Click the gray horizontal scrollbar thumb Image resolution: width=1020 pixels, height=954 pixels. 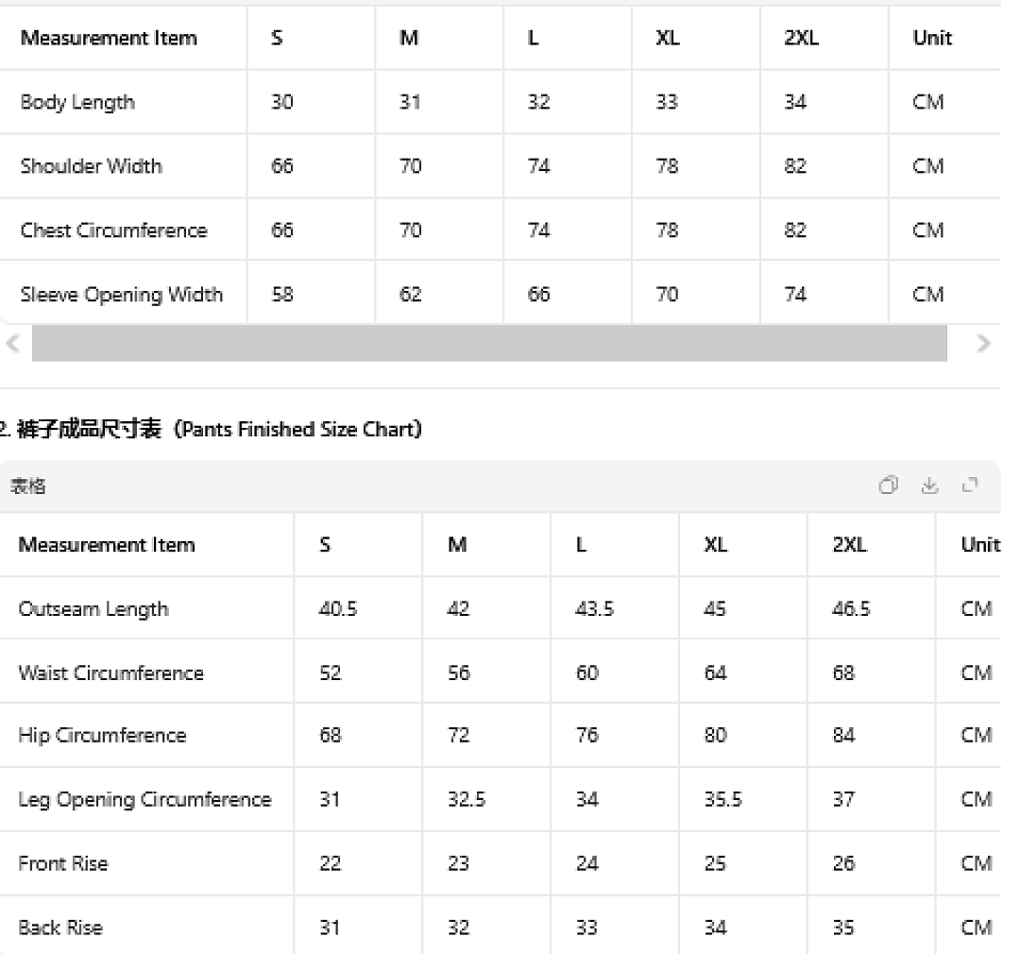pos(489,344)
